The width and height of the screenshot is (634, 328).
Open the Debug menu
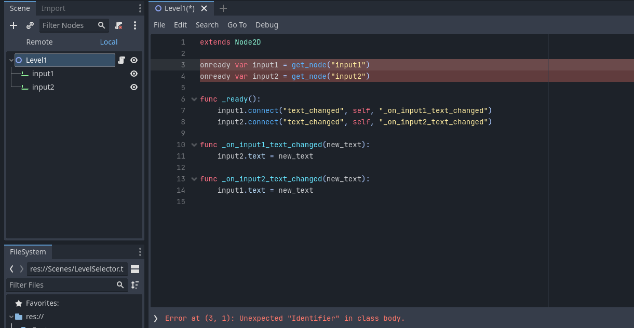pyautogui.click(x=266, y=24)
